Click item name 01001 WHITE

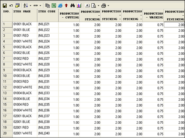pos(23,41)
